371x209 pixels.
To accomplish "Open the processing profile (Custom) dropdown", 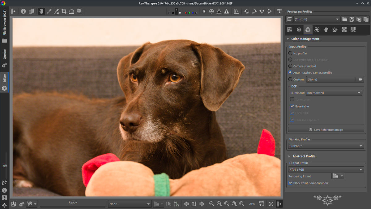I will pos(317,19).
